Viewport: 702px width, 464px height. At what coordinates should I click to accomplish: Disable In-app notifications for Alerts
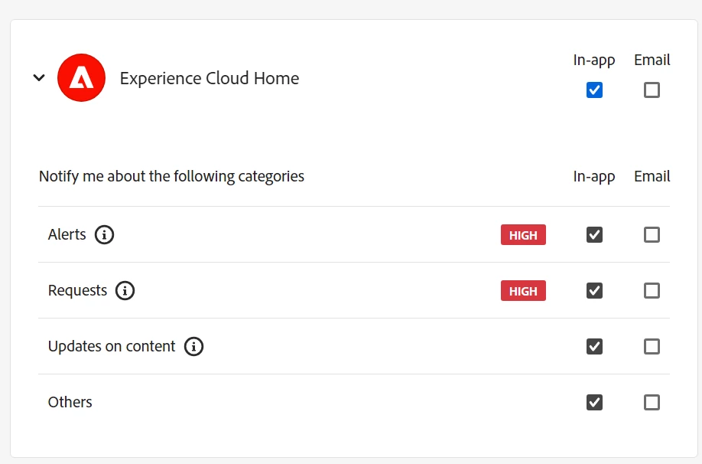click(594, 235)
